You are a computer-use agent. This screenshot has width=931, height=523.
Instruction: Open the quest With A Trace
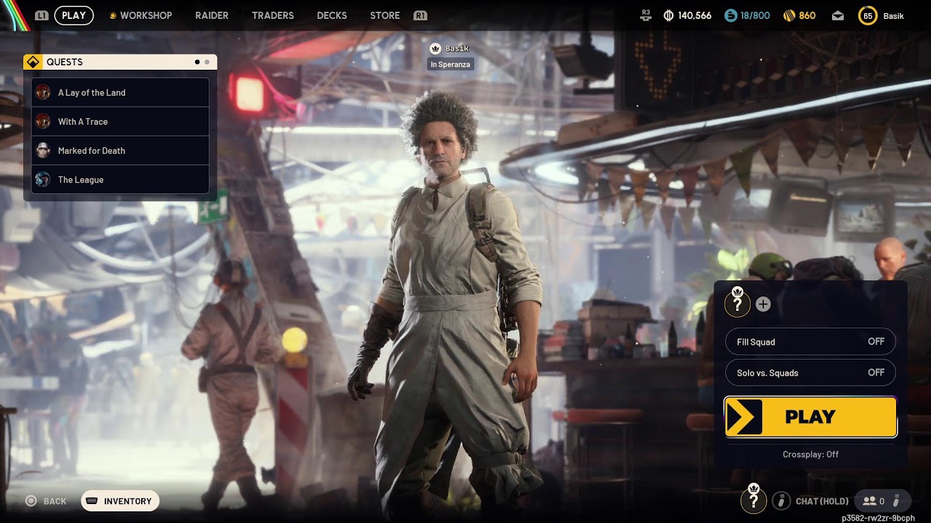point(121,121)
